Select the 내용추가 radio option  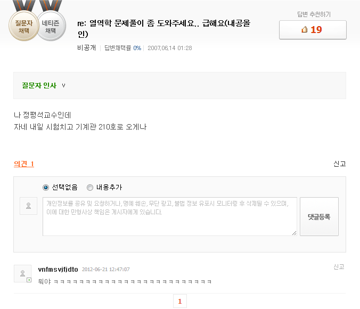(x=90, y=188)
